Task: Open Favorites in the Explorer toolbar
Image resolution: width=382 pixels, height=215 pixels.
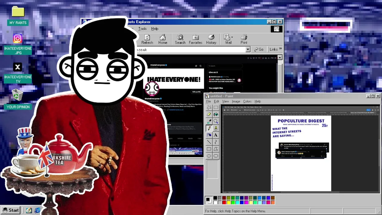Action: pos(195,39)
